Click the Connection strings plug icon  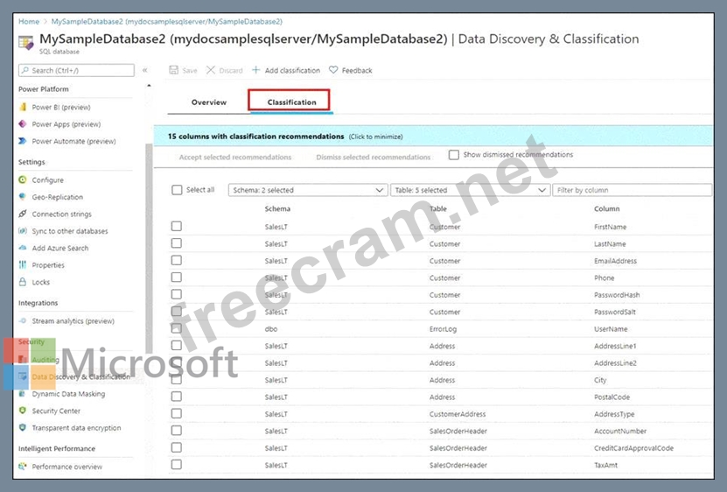(x=22, y=214)
